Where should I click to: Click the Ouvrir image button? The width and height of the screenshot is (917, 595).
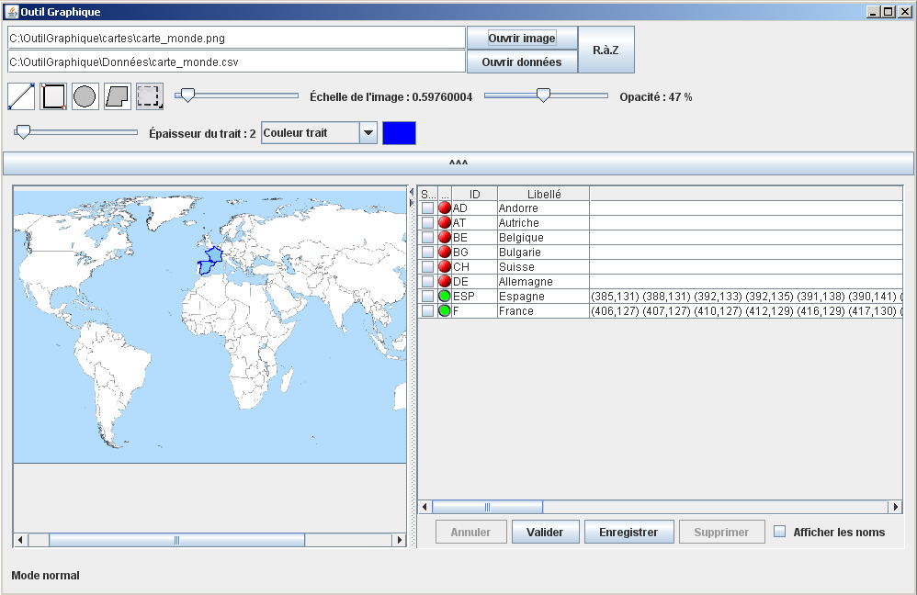(x=522, y=39)
